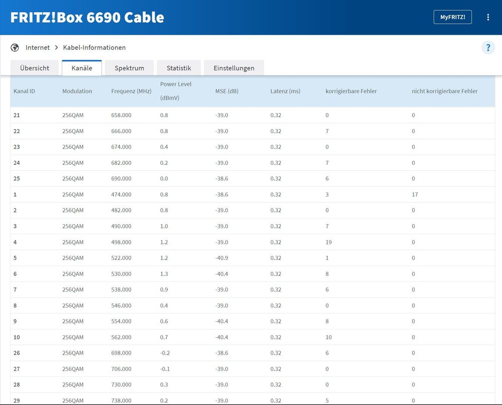502x405 pixels.
Task: Click the FRITZ!Box 6690 Cable logo title
Action: (87, 17)
